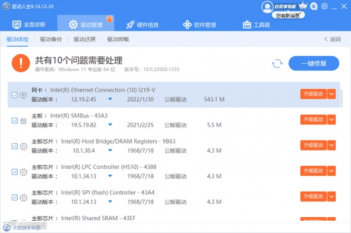Open the message chat bubble icon
The image size is (351, 233).
click(x=314, y=6)
